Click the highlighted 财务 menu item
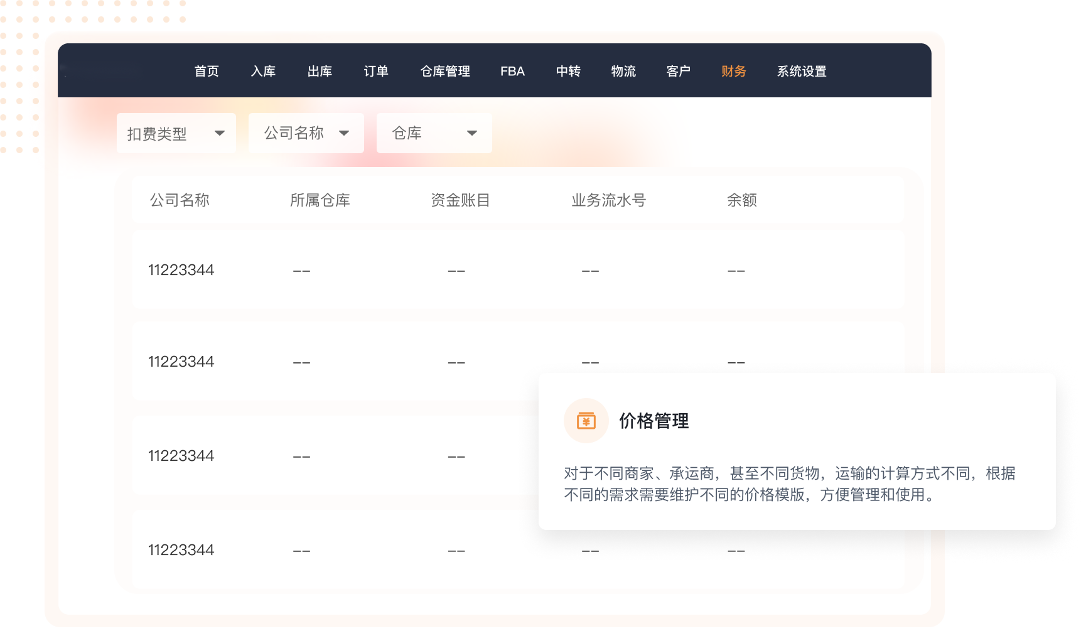Screen dimensions: 1081x631 click(733, 72)
